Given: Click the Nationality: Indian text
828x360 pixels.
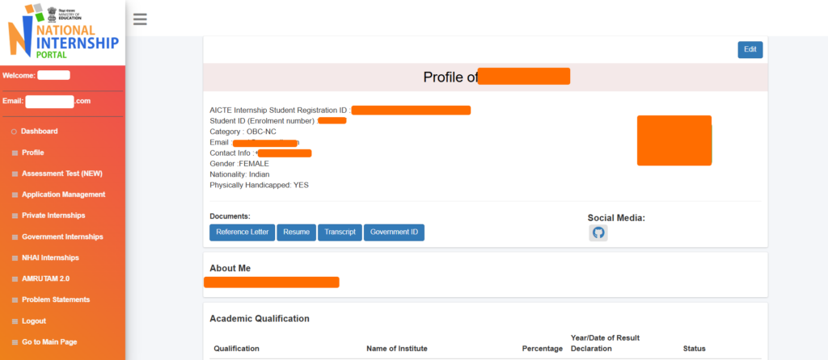Looking at the screenshot, I should coord(239,174).
